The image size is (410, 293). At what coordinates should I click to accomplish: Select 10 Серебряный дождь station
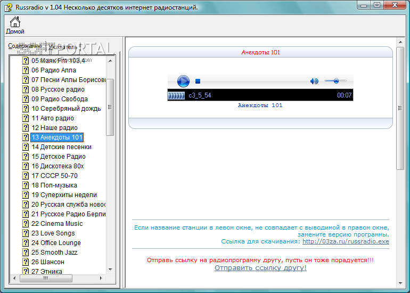click(66, 109)
